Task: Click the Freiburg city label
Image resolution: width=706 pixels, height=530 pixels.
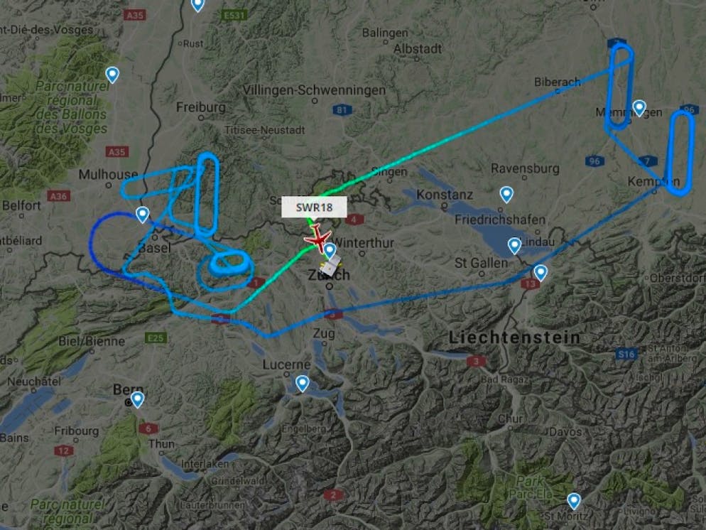Action: tap(201, 107)
